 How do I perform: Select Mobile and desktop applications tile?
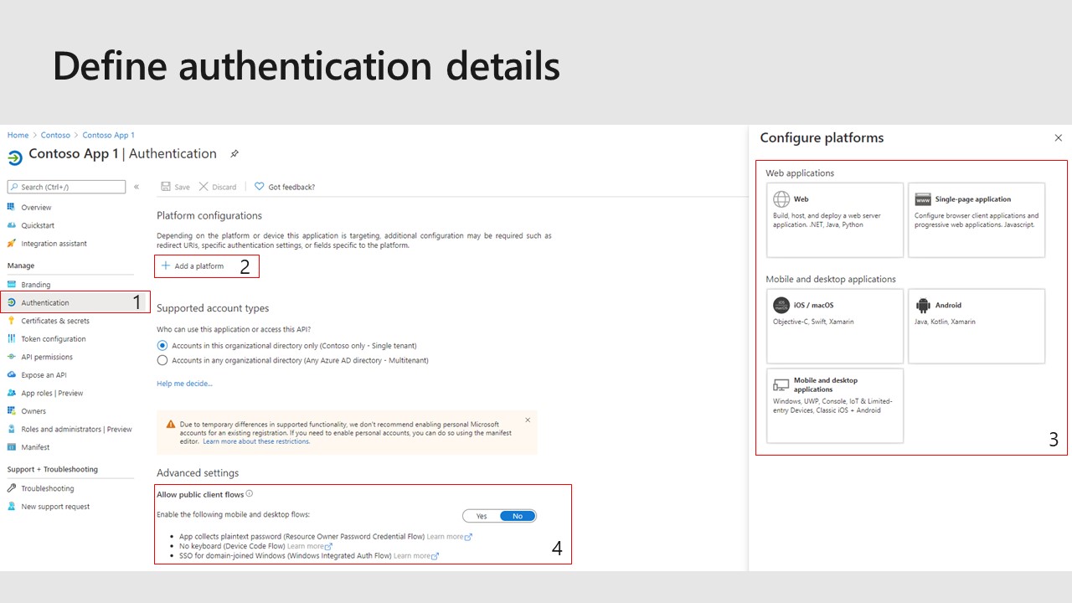[834, 405]
